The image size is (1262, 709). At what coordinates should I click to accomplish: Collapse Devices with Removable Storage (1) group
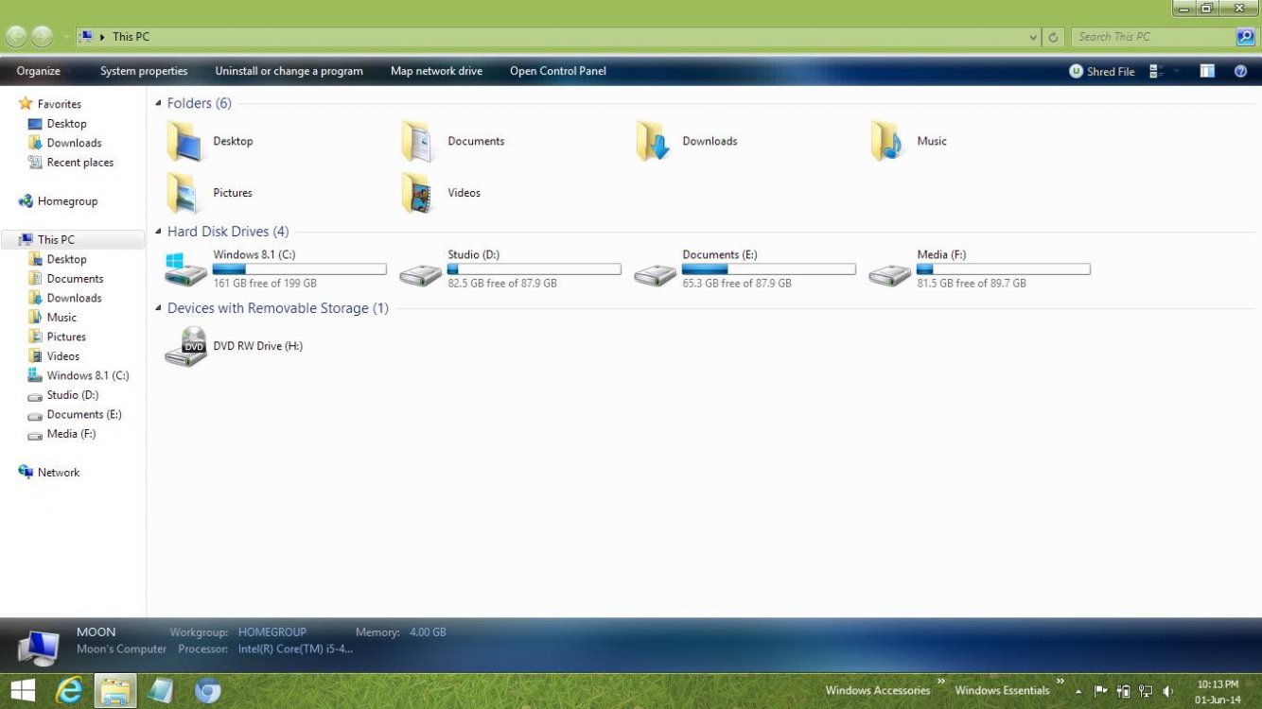159,309
